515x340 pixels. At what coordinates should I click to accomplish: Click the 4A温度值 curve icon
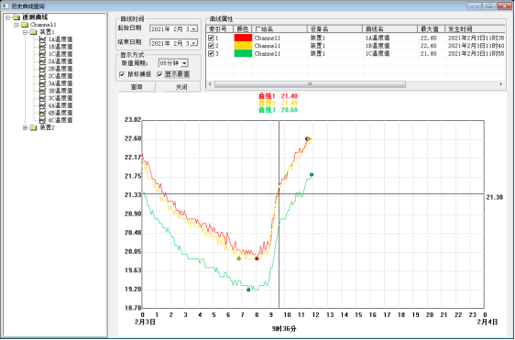point(43,105)
